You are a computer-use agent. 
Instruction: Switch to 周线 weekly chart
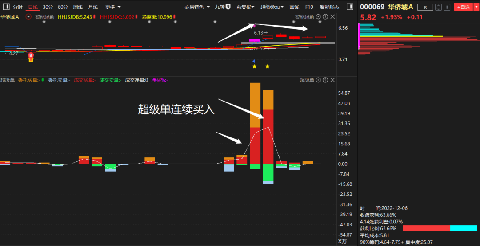78,7
